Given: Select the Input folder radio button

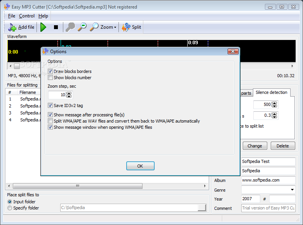Looking at the screenshot, I should (10, 202).
